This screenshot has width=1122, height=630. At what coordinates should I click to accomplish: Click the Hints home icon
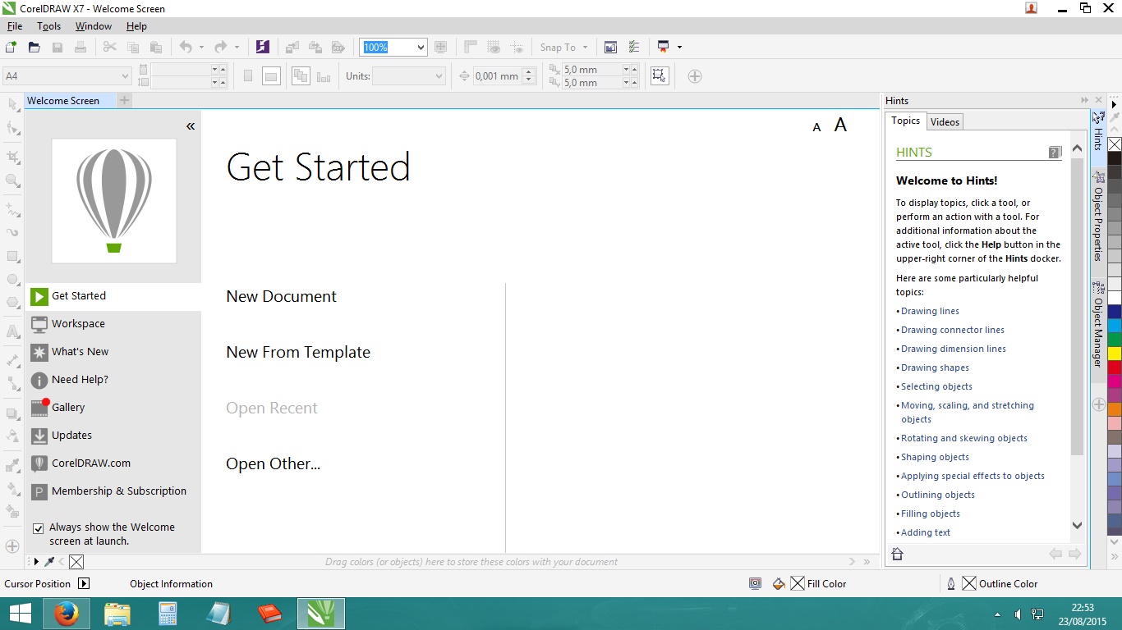click(897, 555)
